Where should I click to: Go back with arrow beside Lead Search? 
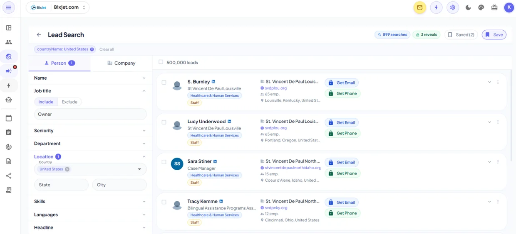click(x=39, y=35)
